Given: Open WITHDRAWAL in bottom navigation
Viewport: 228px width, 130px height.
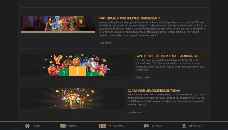Looking at the screenshot, I should coord(116,126).
